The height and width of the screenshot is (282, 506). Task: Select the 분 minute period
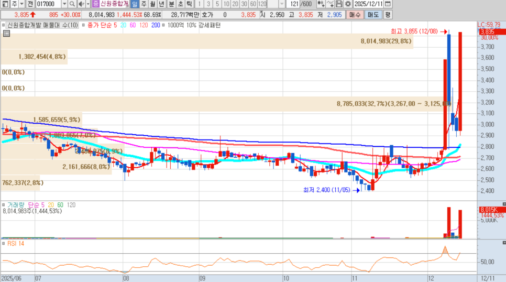point(171,4)
